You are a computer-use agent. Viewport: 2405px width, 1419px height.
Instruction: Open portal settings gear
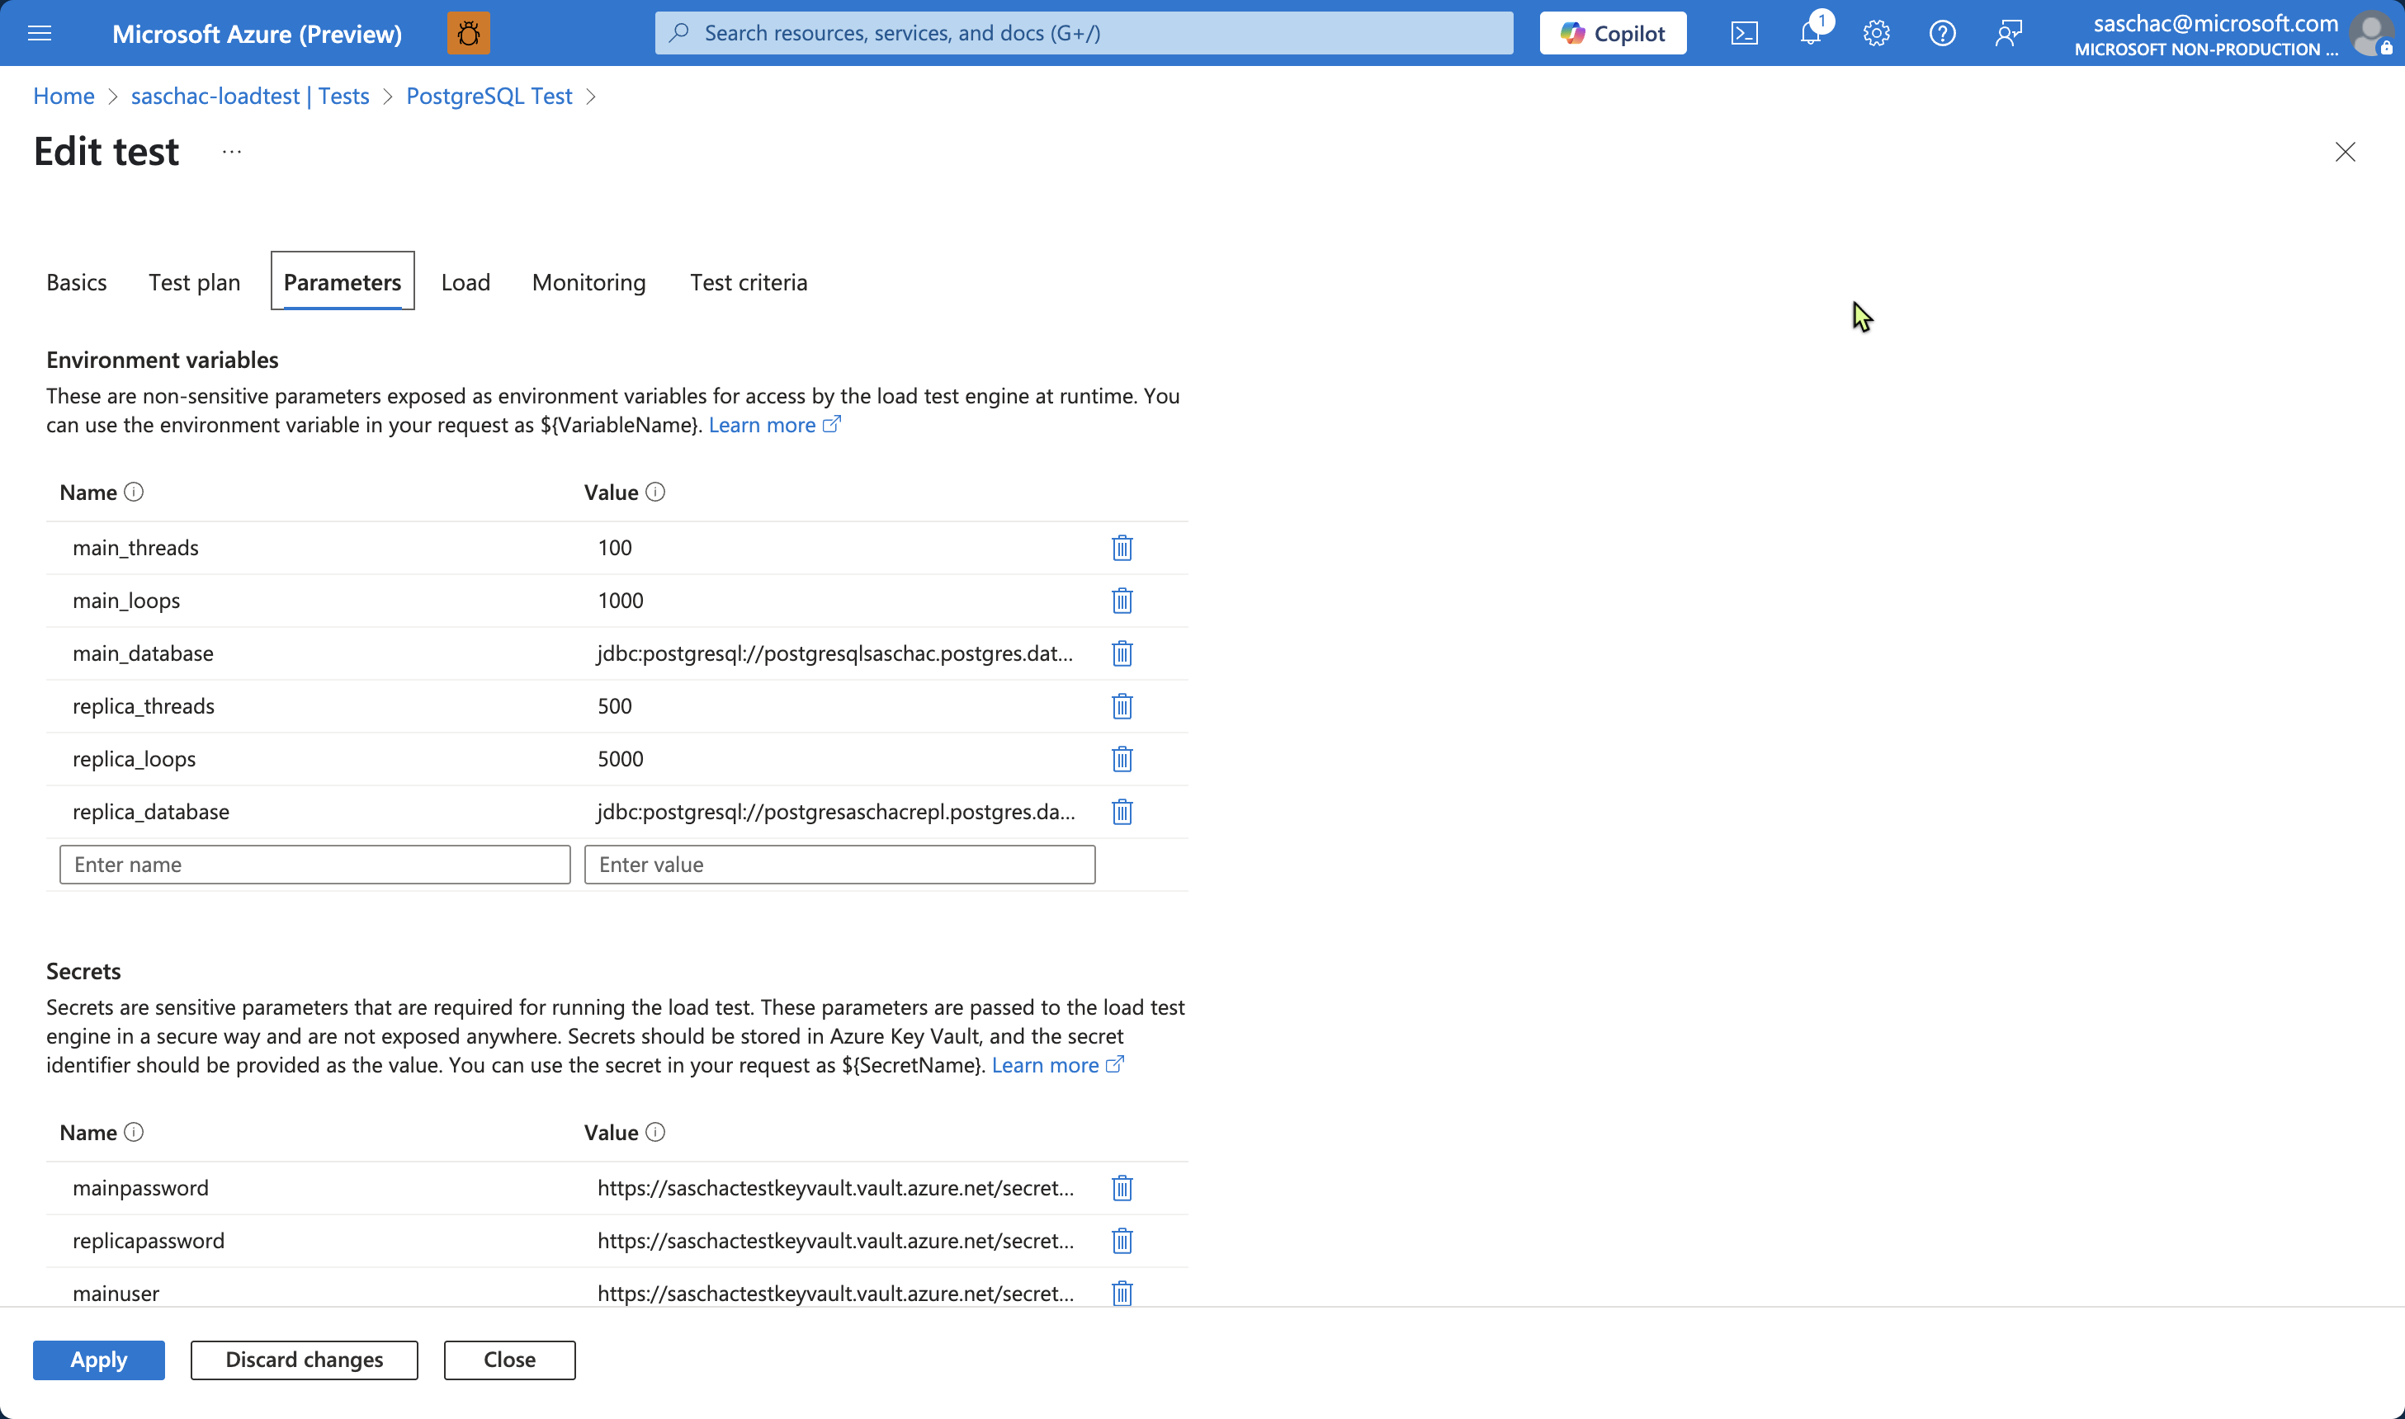(x=1876, y=34)
